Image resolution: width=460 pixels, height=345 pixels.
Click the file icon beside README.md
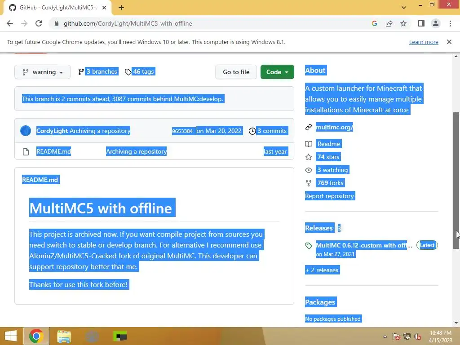[x=26, y=152]
